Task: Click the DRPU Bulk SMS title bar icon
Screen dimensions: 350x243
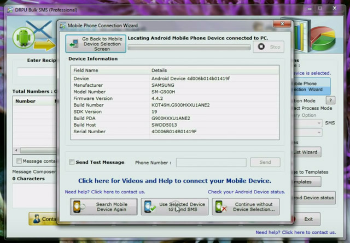Action: click(10, 10)
